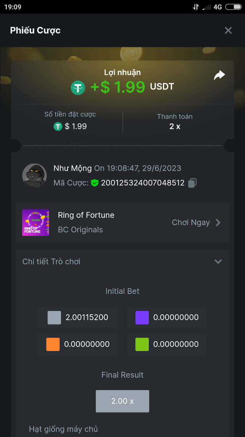Click the share arrow icon

[219, 75]
